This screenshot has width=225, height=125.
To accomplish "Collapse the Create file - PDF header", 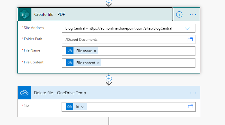I will pos(102,14).
